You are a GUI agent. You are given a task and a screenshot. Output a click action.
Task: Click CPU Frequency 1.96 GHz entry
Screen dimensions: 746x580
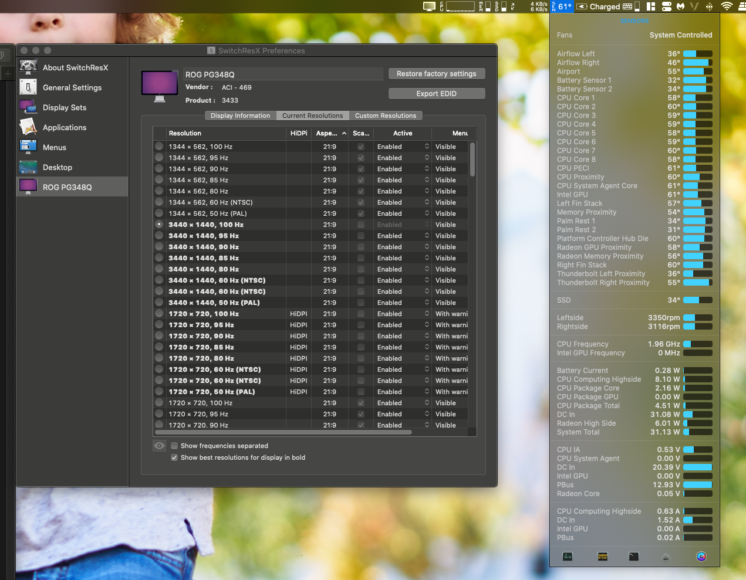[634, 344]
